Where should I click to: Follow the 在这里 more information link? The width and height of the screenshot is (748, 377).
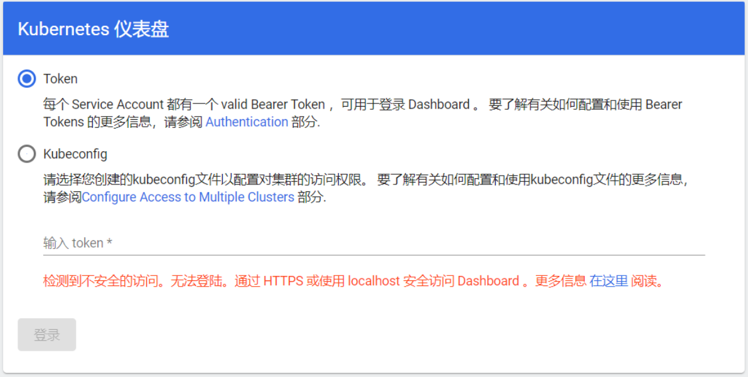608,281
